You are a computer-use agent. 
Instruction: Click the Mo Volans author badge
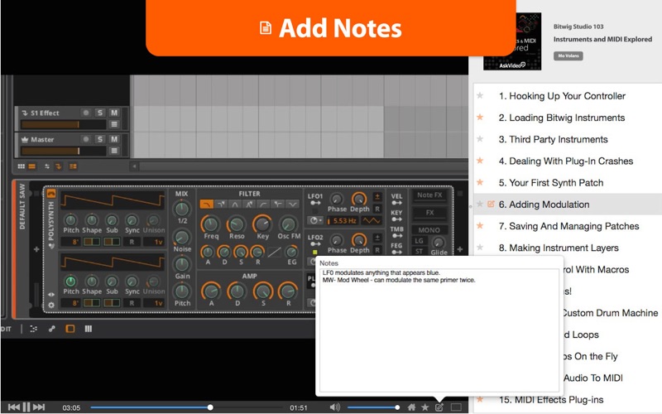(x=568, y=55)
